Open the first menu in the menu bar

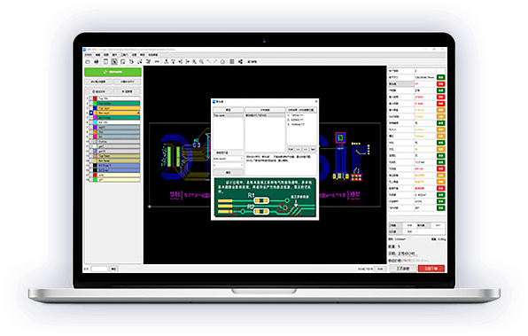(x=89, y=55)
